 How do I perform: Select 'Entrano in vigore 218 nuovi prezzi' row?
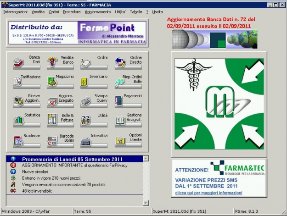click(x=75, y=178)
